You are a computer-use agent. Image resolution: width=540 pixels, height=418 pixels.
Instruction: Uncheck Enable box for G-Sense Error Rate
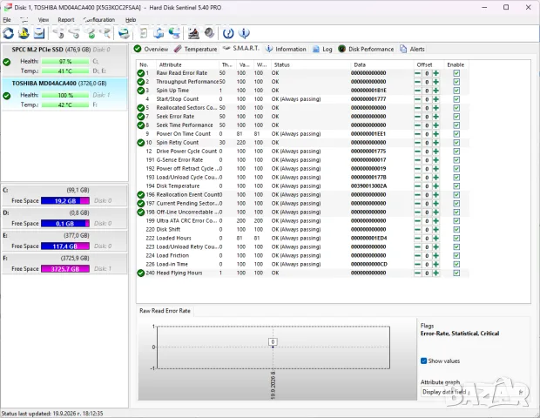(x=456, y=160)
